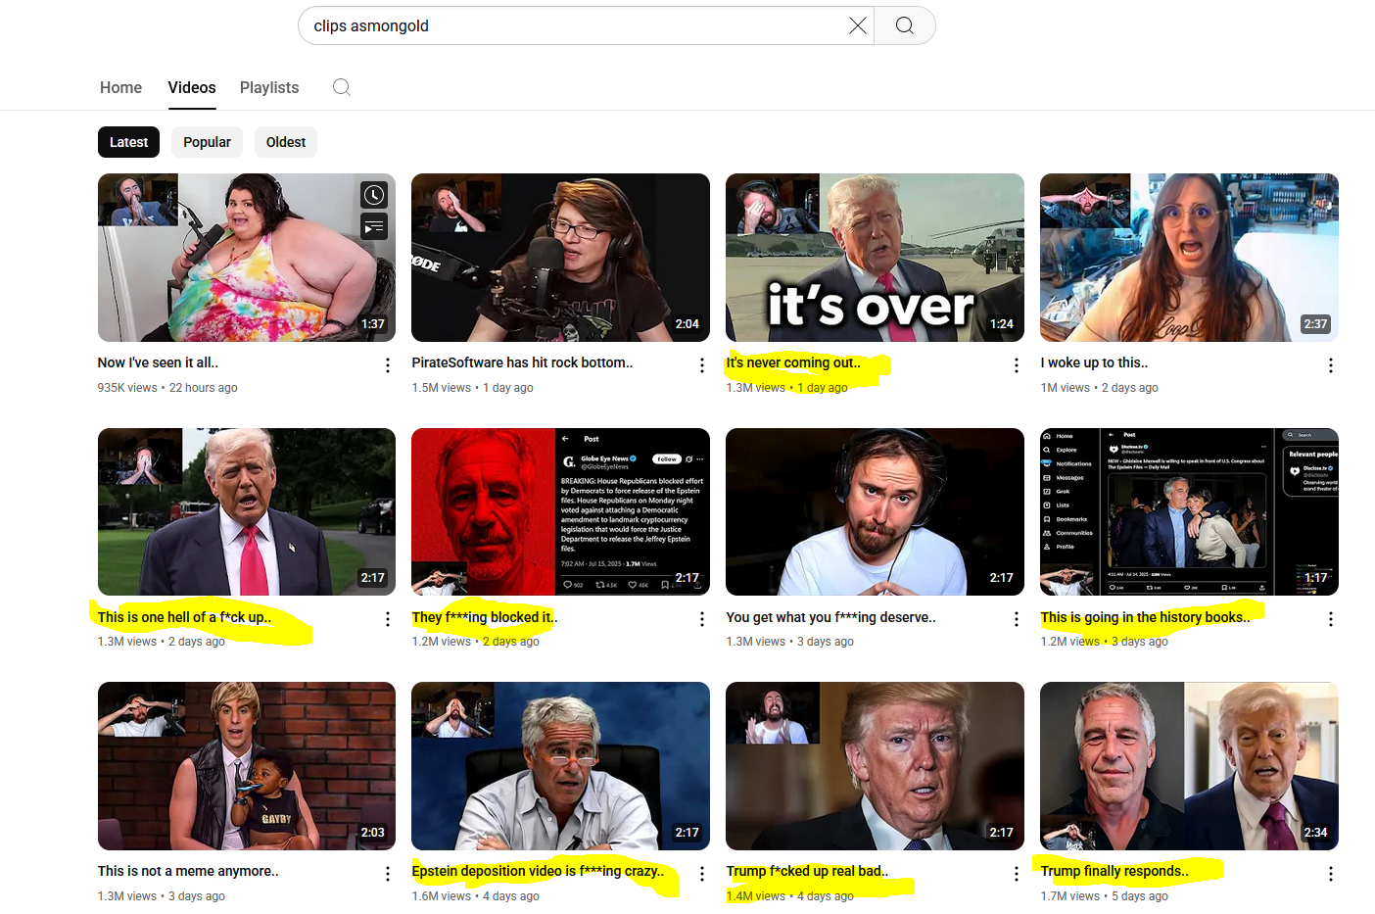Open channel search magnifier beside Playlists
The width and height of the screenshot is (1375, 914).
click(x=342, y=87)
